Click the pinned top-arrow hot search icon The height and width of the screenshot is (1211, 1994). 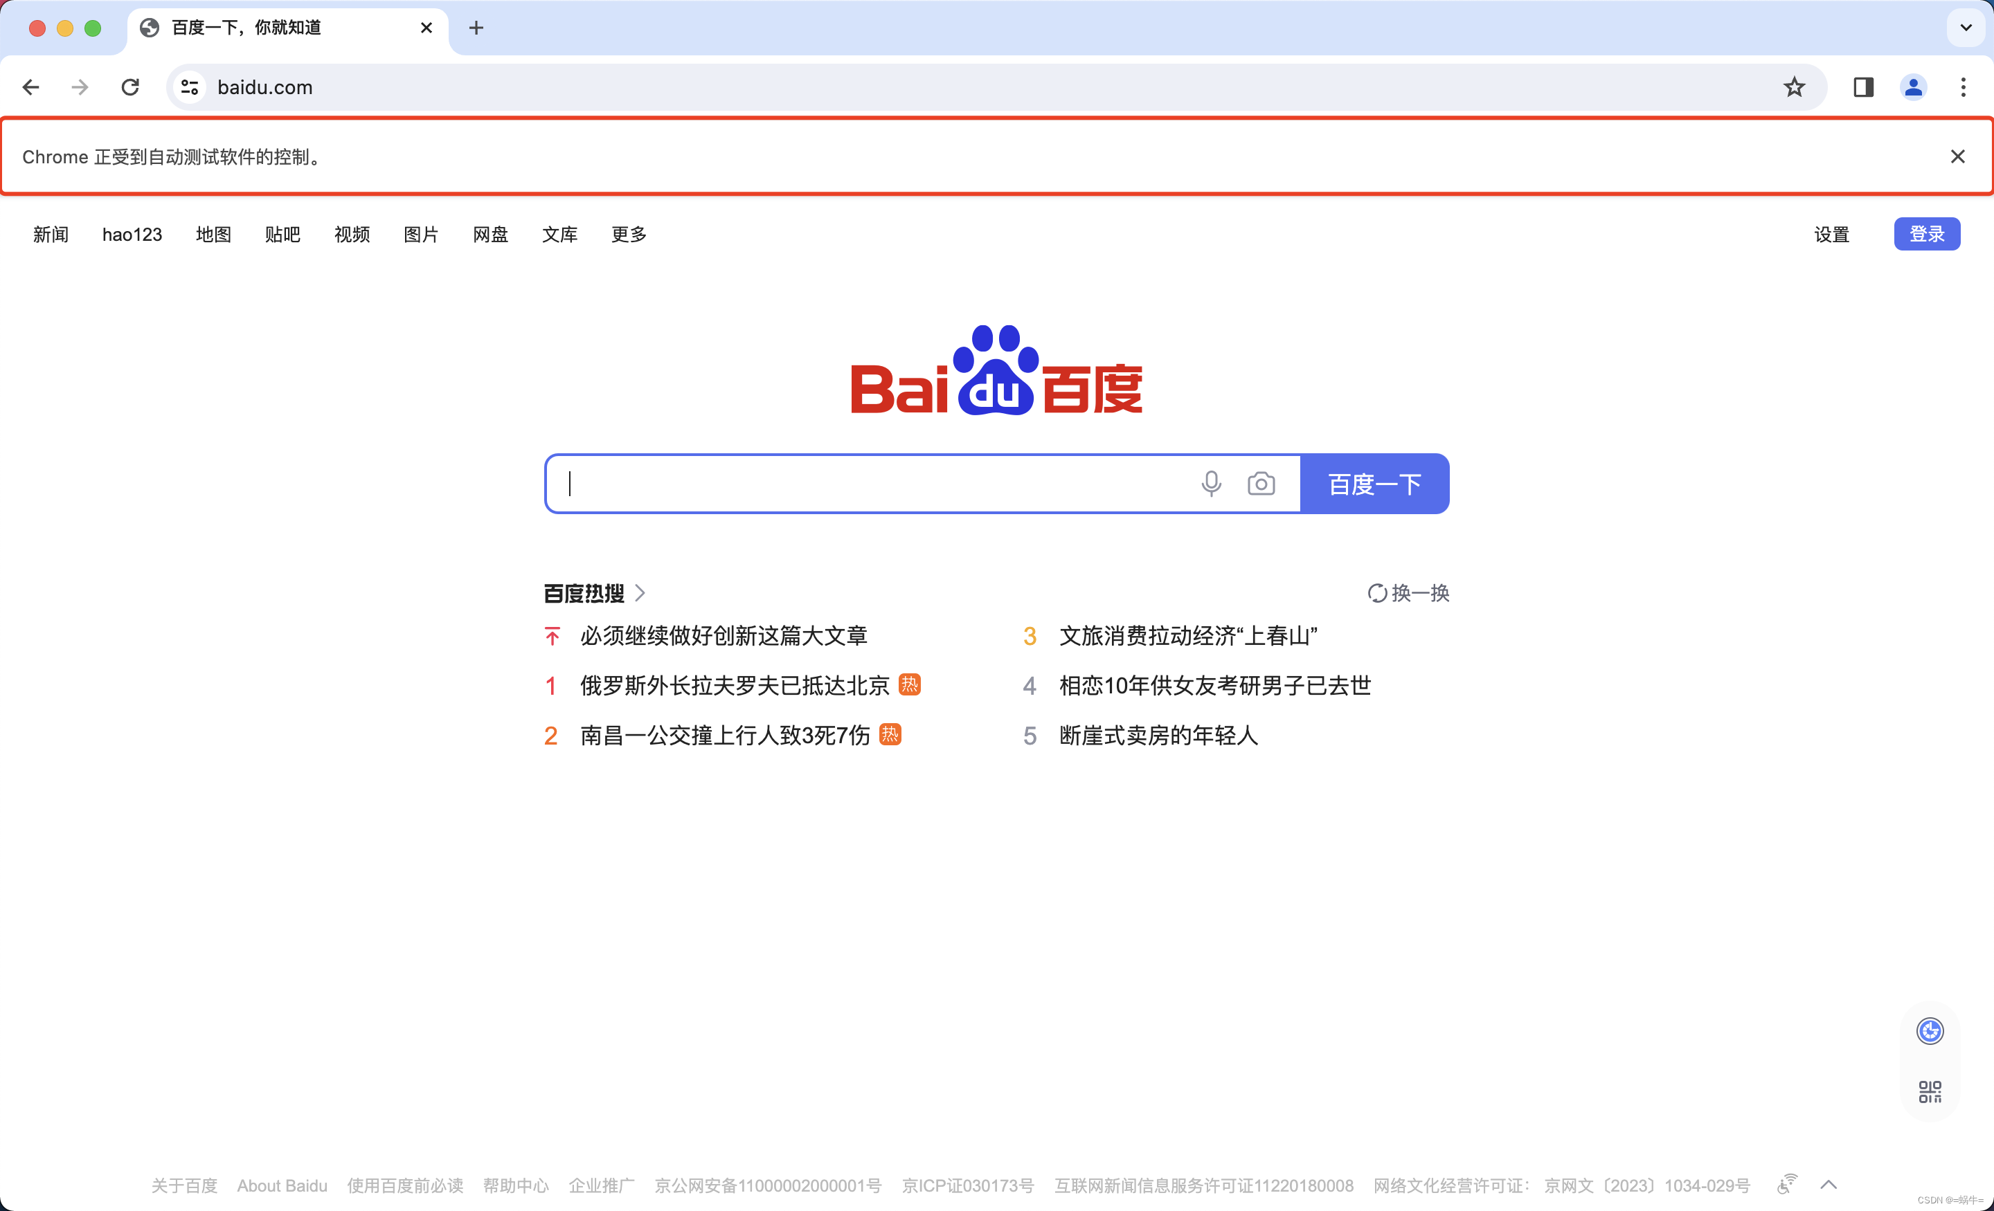tap(552, 636)
